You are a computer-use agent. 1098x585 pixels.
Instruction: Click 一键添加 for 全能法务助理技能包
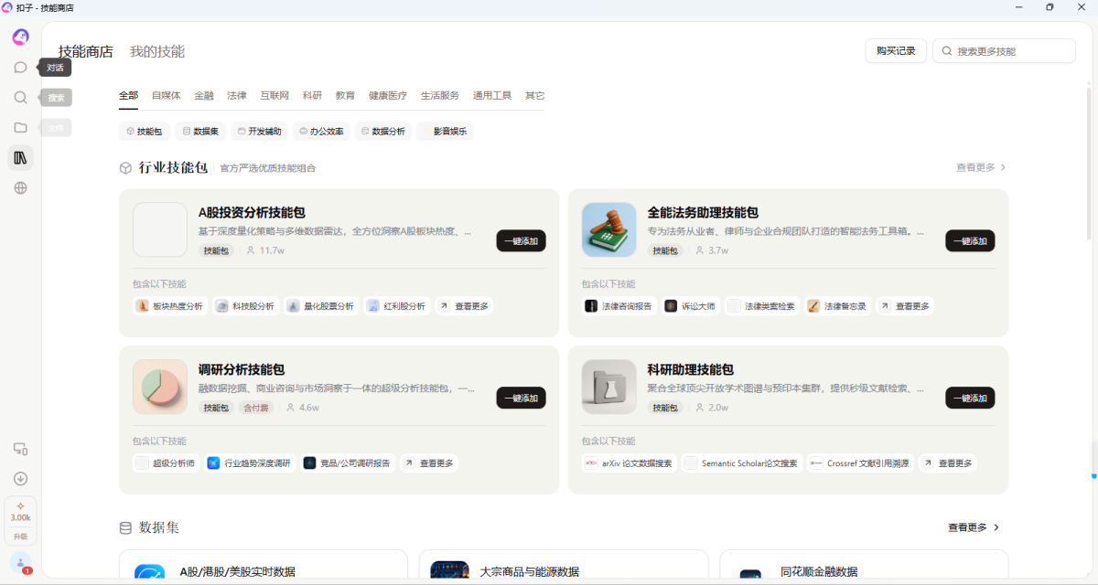[970, 240]
